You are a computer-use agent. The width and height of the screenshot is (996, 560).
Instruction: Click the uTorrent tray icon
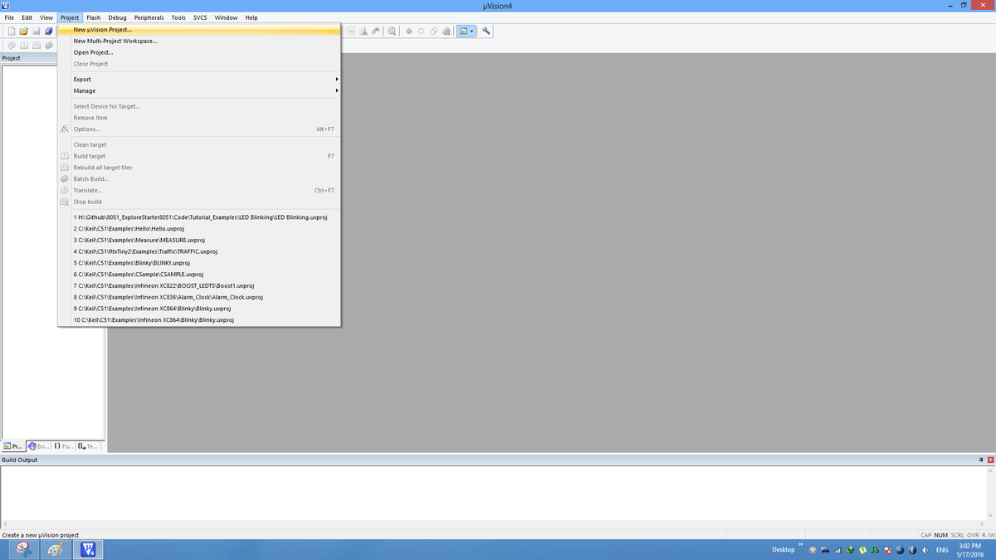pos(862,550)
